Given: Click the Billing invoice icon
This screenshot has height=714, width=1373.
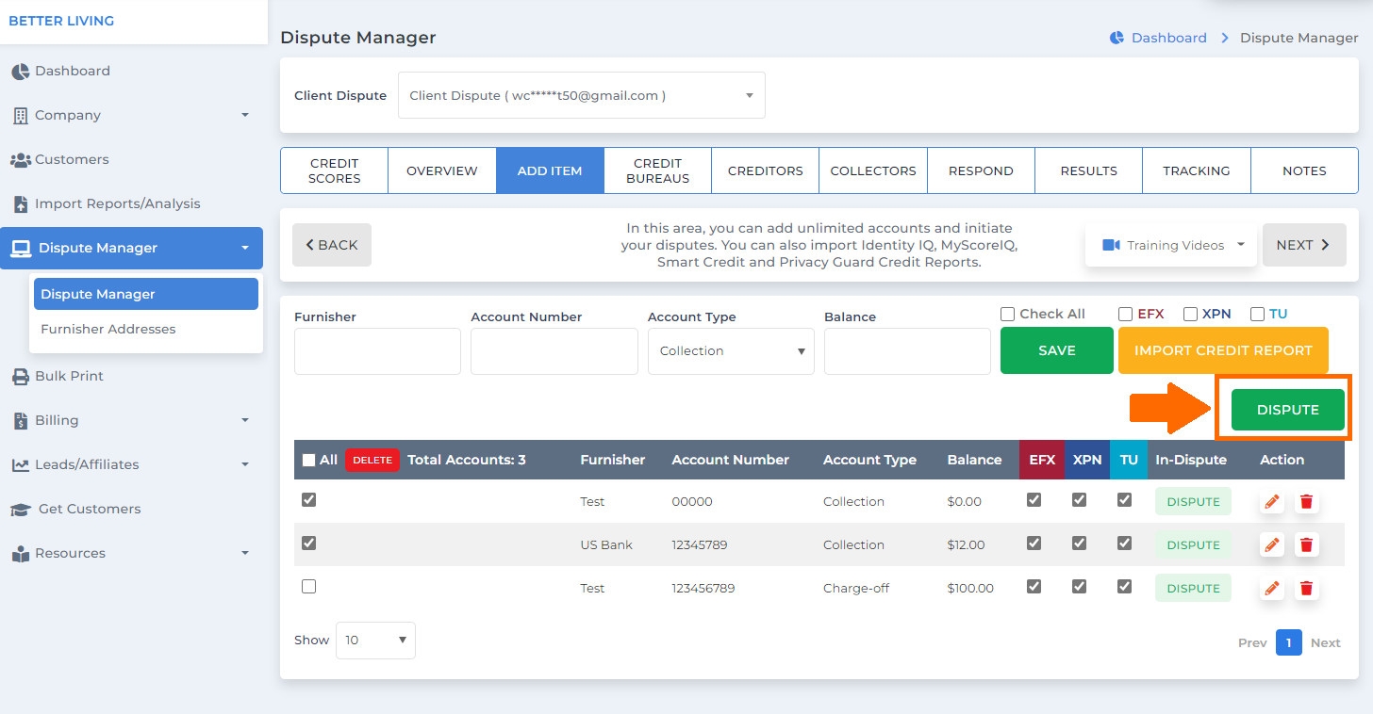Looking at the screenshot, I should coord(20,421).
